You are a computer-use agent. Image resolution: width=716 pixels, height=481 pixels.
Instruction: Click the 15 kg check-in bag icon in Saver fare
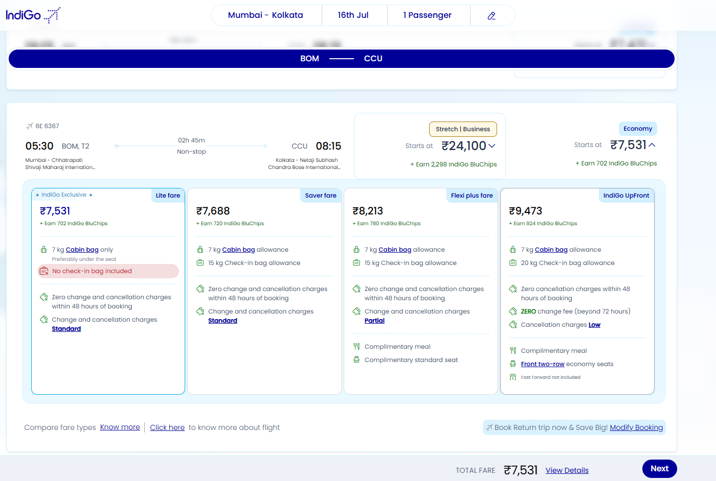coord(200,263)
